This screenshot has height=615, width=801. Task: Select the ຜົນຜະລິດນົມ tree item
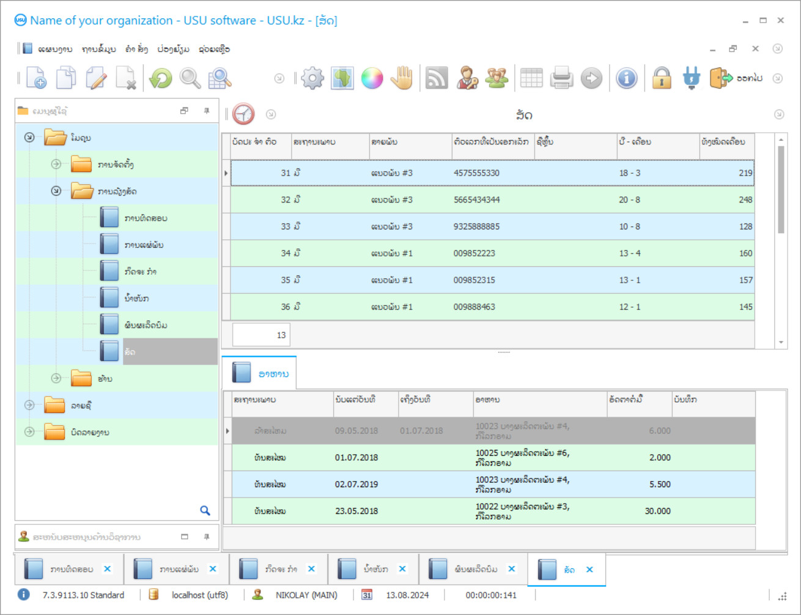pos(146,325)
